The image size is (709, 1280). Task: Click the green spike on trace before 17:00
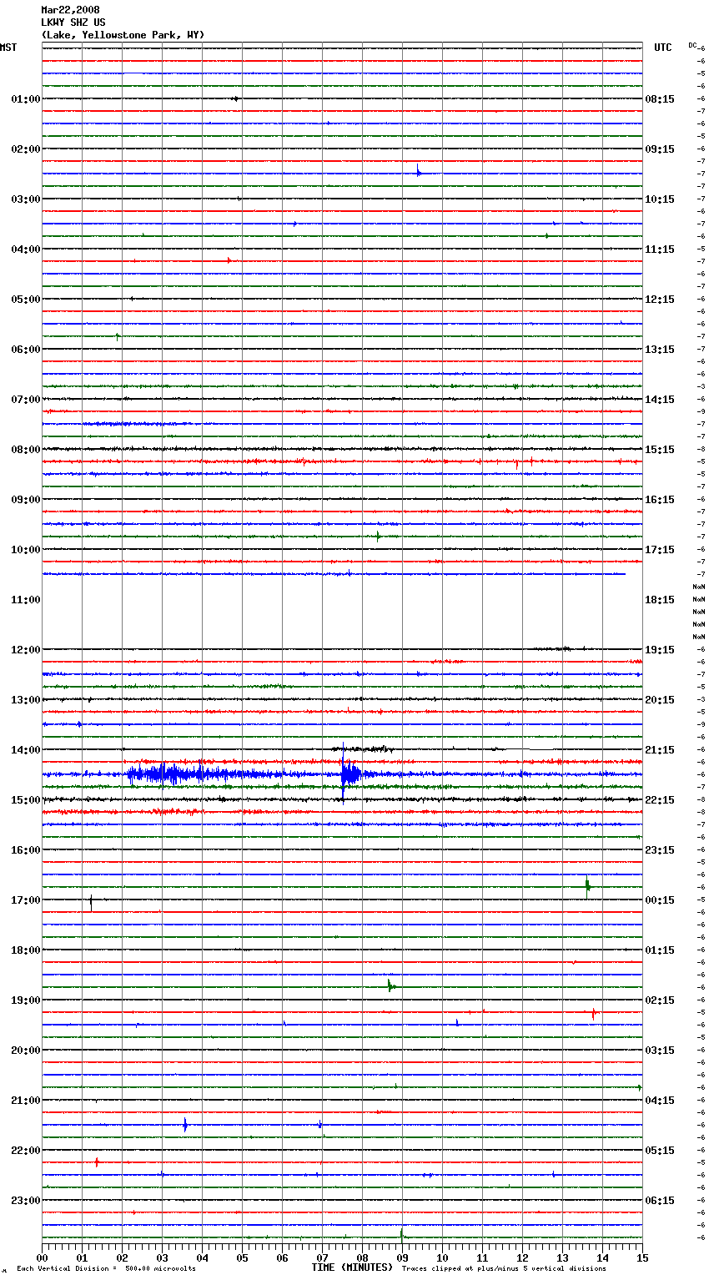coord(587,886)
